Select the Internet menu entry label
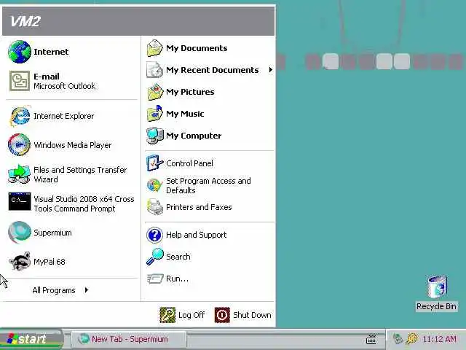The image size is (466, 350). (x=51, y=52)
